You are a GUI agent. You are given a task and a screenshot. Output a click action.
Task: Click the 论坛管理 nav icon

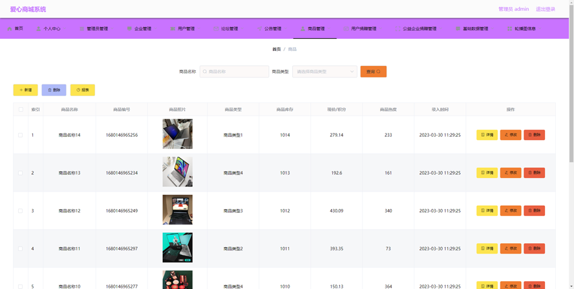(x=216, y=28)
